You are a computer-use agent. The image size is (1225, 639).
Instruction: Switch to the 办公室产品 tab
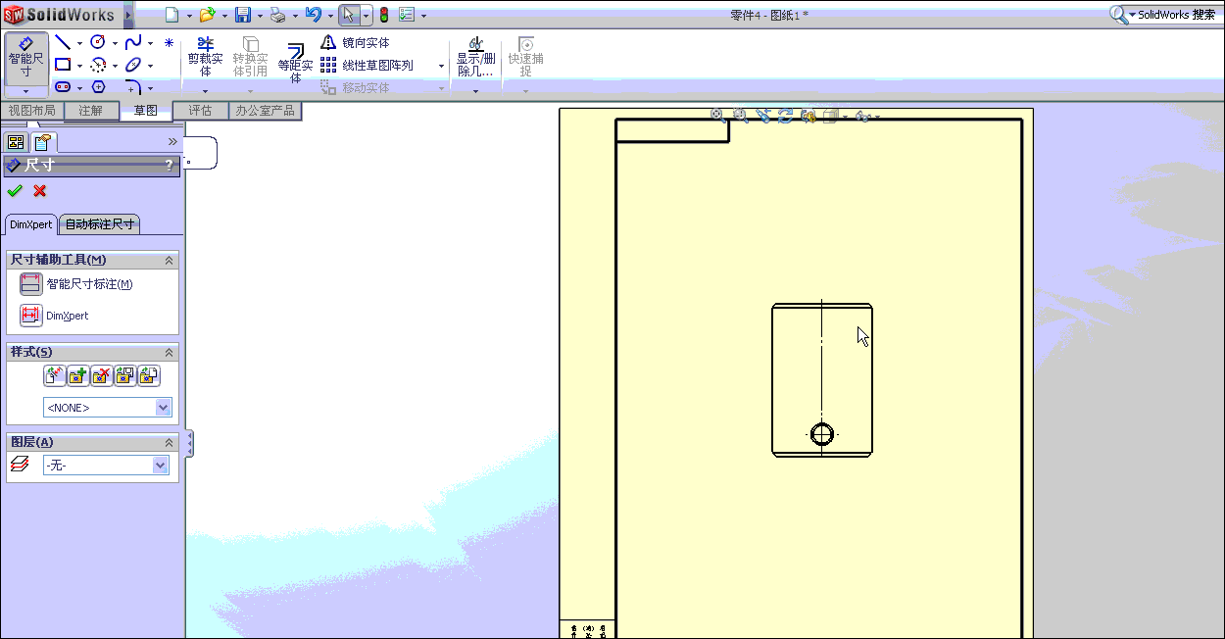[265, 111]
